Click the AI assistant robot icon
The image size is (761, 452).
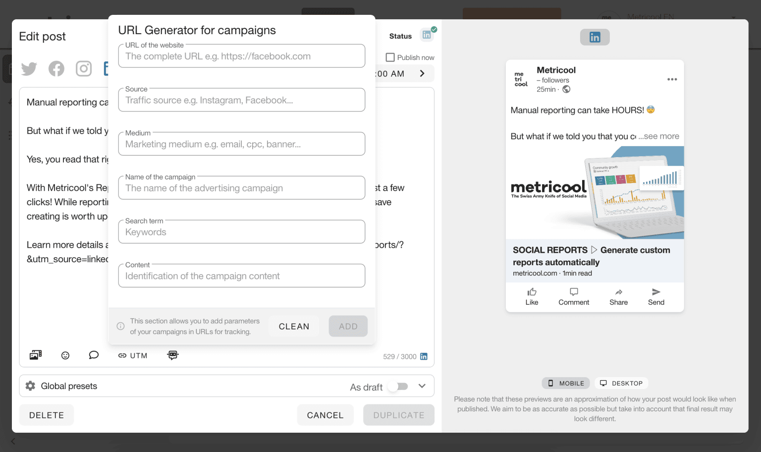[173, 355]
